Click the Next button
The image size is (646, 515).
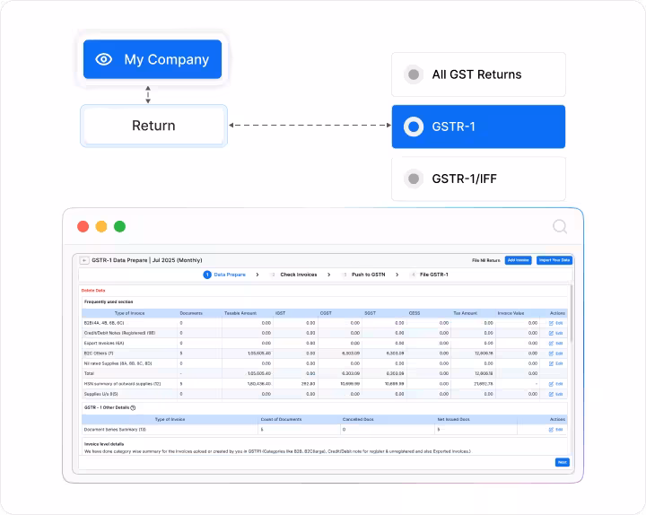(x=562, y=462)
